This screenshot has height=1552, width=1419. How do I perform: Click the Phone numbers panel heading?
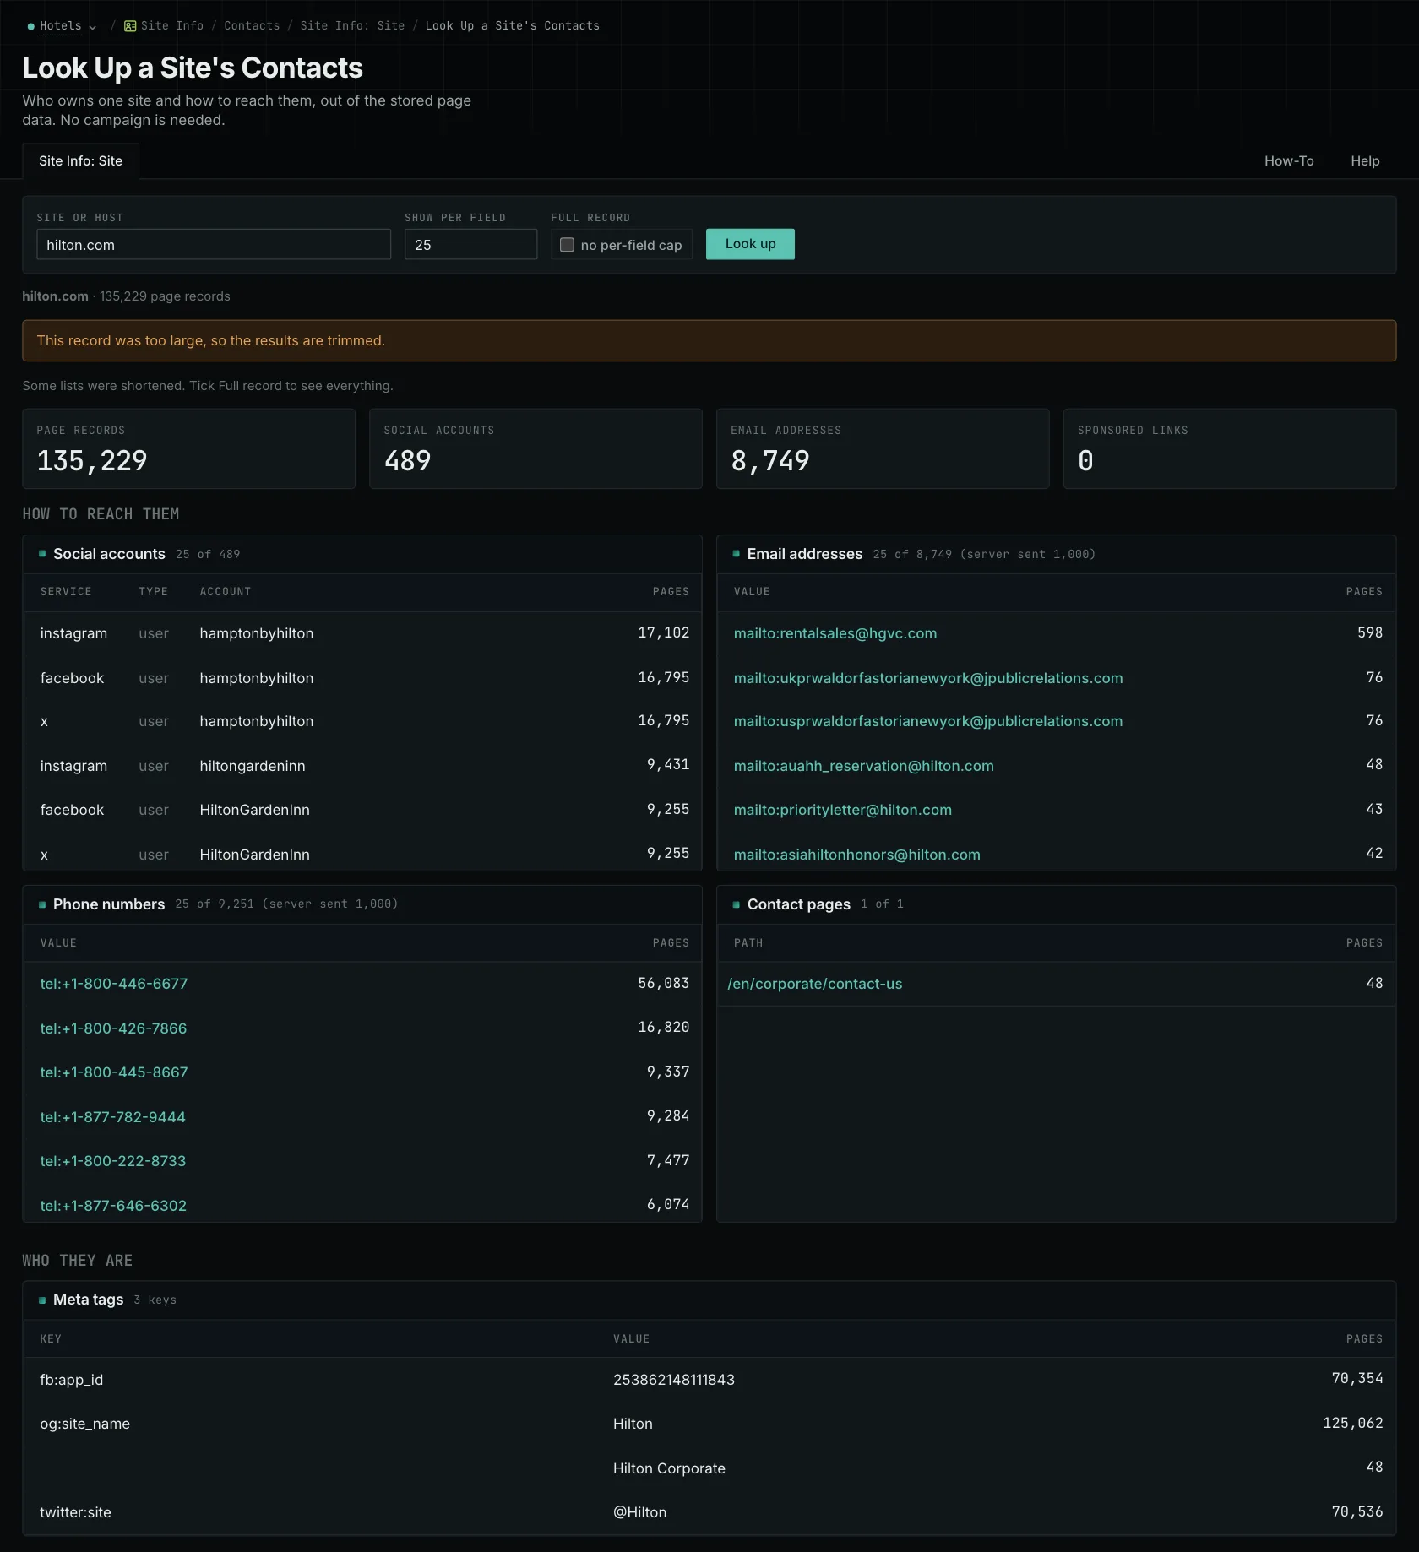[109, 904]
